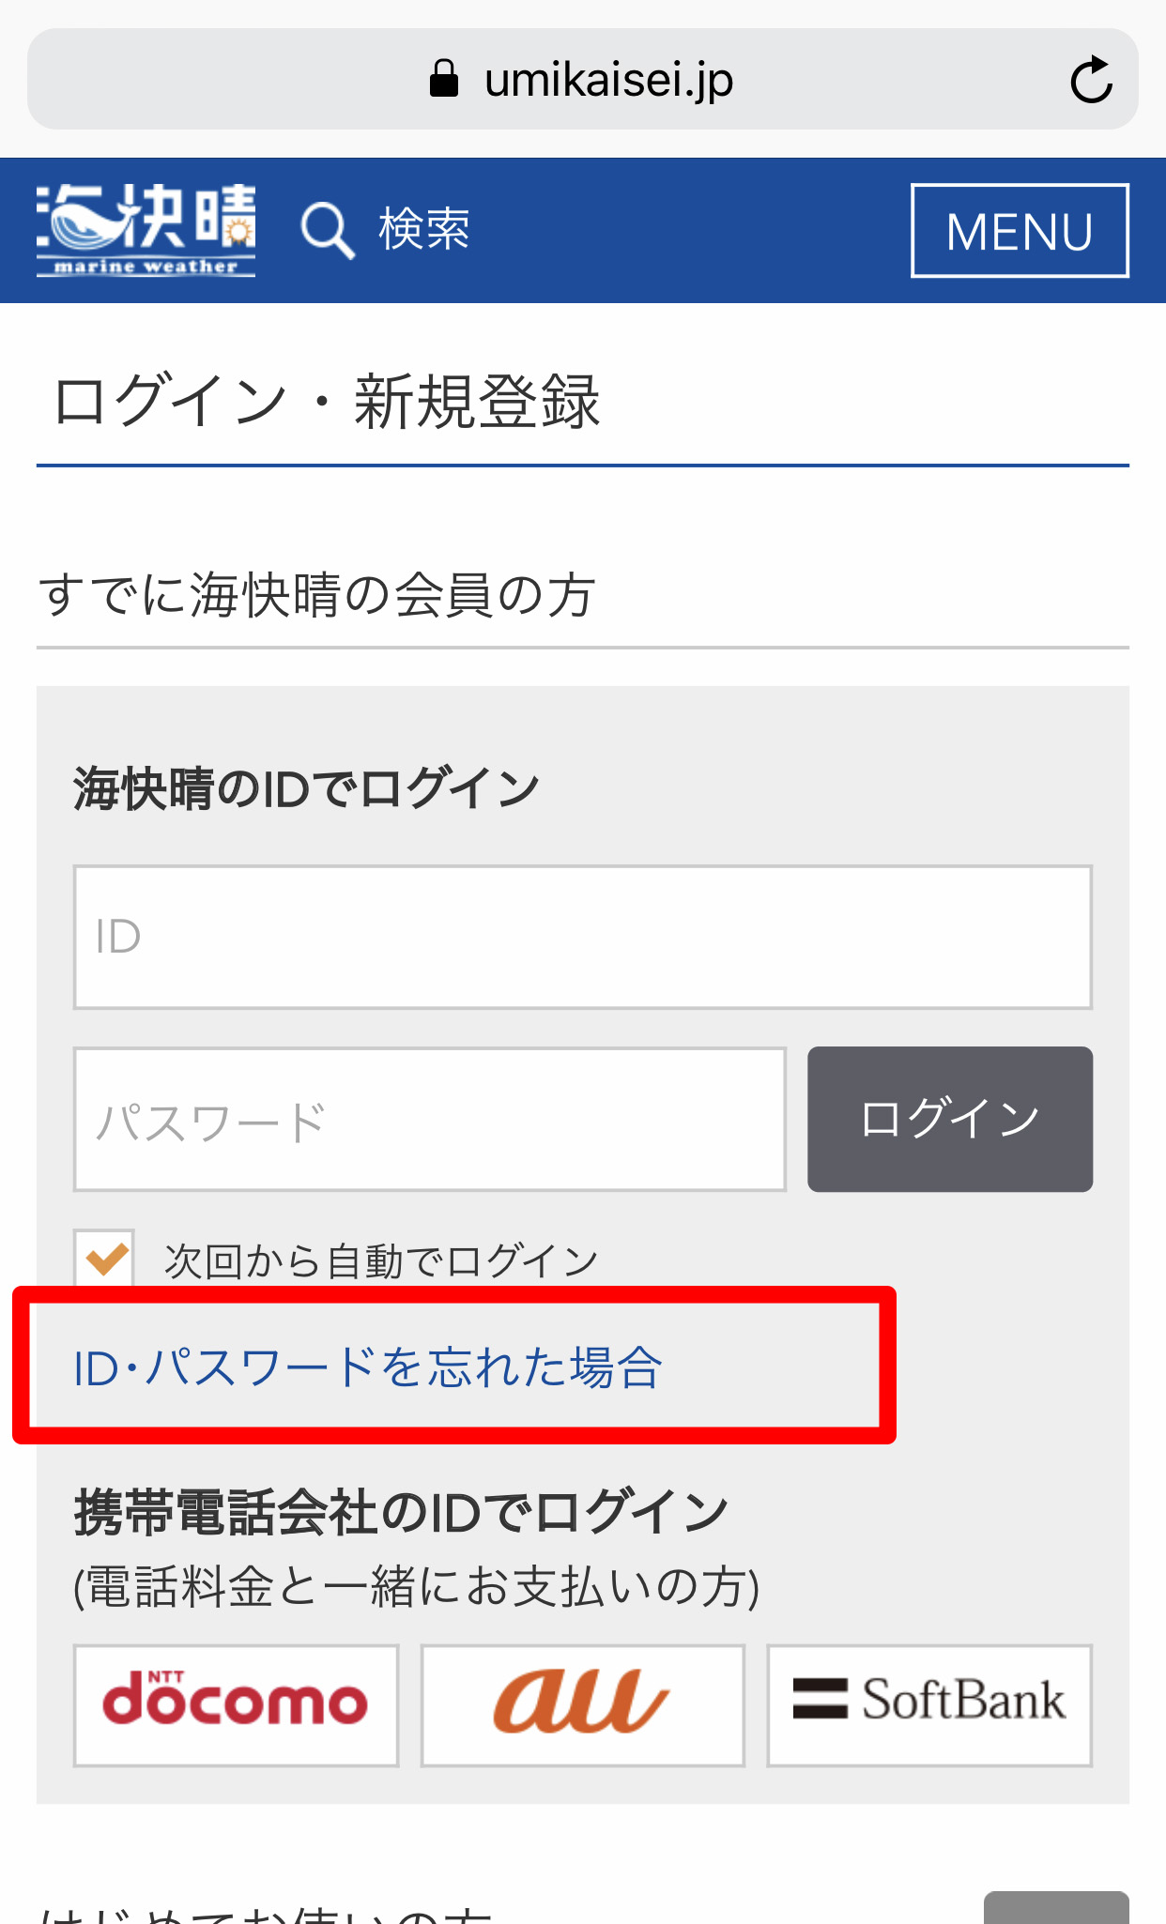Image resolution: width=1166 pixels, height=1924 pixels.
Task: Click the 海快晴のIDでログイン heading
Action: [x=307, y=788]
